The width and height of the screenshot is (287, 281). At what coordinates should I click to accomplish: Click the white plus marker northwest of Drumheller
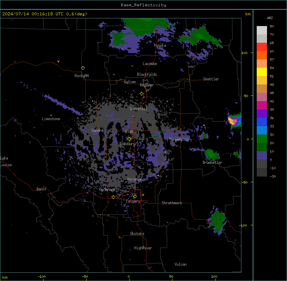[204, 125]
